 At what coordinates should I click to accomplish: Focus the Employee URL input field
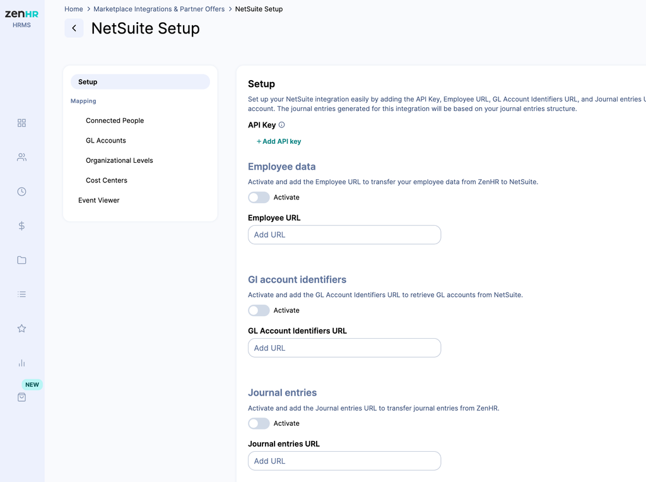tap(344, 235)
